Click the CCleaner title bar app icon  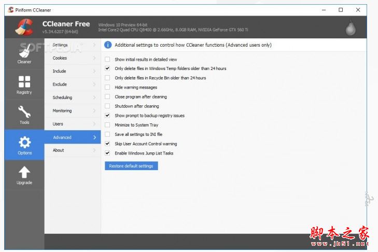[x=10, y=10]
